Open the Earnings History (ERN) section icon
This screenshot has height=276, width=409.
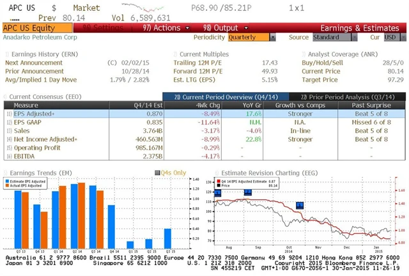click(6, 54)
